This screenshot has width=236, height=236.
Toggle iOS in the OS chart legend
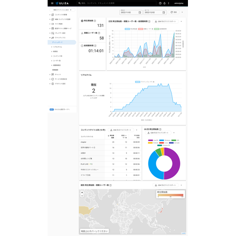(175, 140)
